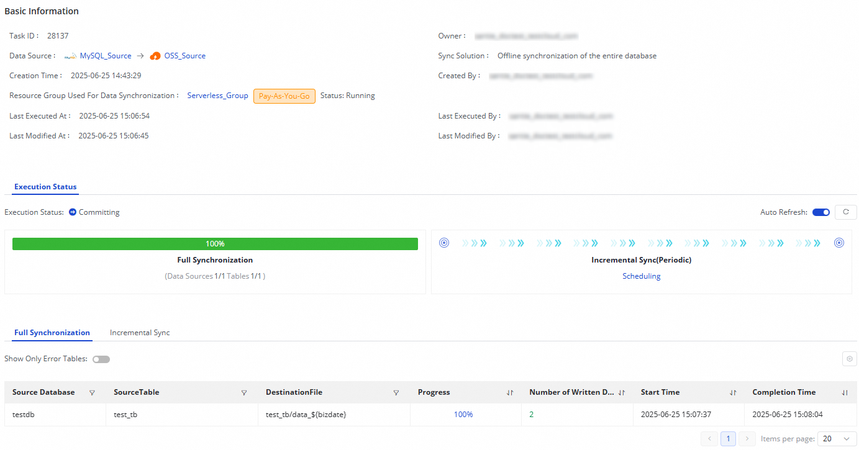Sort by the Completion Time column
Viewport: 859px width, 450px height.
coord(845,393)
